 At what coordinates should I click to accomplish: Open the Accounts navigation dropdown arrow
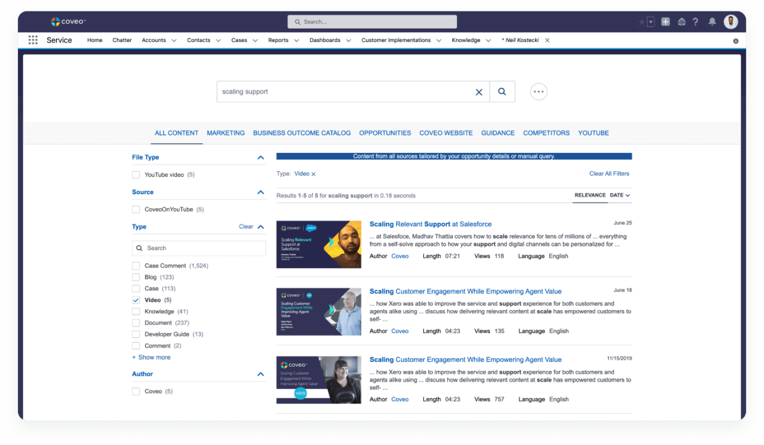173,41
